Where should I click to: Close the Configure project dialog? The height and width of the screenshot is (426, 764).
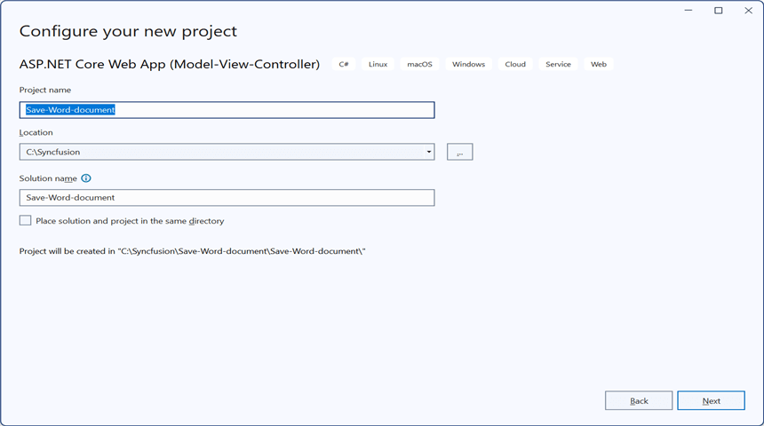pos(748,11)
